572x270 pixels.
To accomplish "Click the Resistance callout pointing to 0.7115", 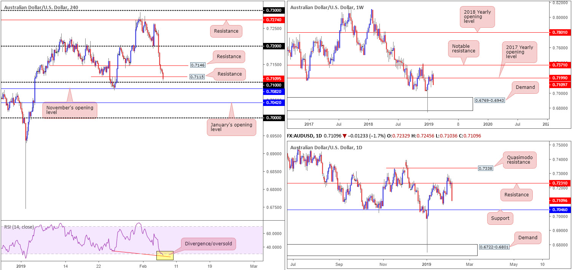I will (229, 74).
